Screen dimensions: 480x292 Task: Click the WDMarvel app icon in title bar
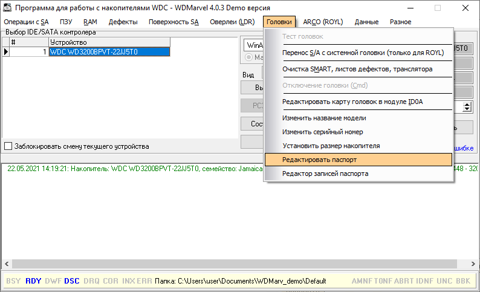click(8, 8)
